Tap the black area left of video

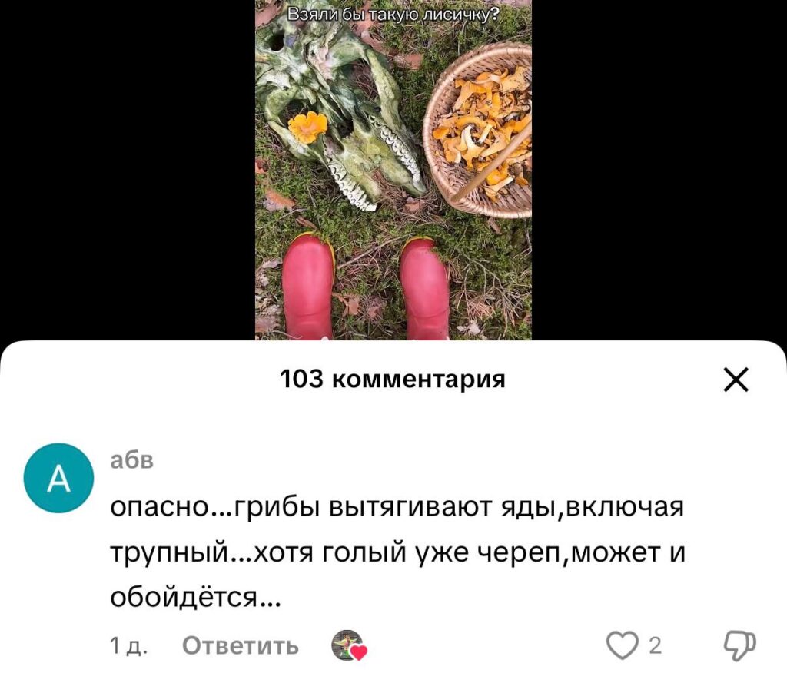point(128,170)
